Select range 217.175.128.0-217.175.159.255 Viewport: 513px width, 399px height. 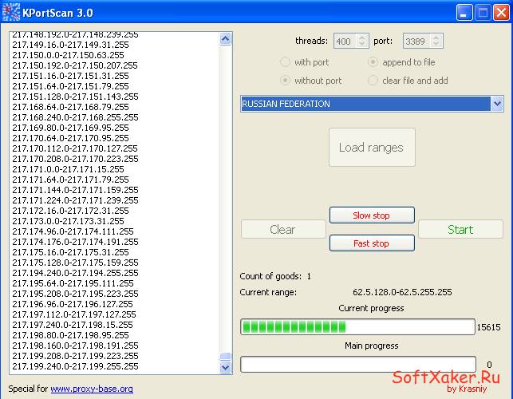[x=75, y=263]
